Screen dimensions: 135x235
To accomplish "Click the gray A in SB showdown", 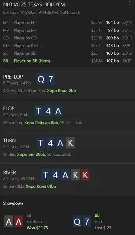I will [x=9, y=221].
